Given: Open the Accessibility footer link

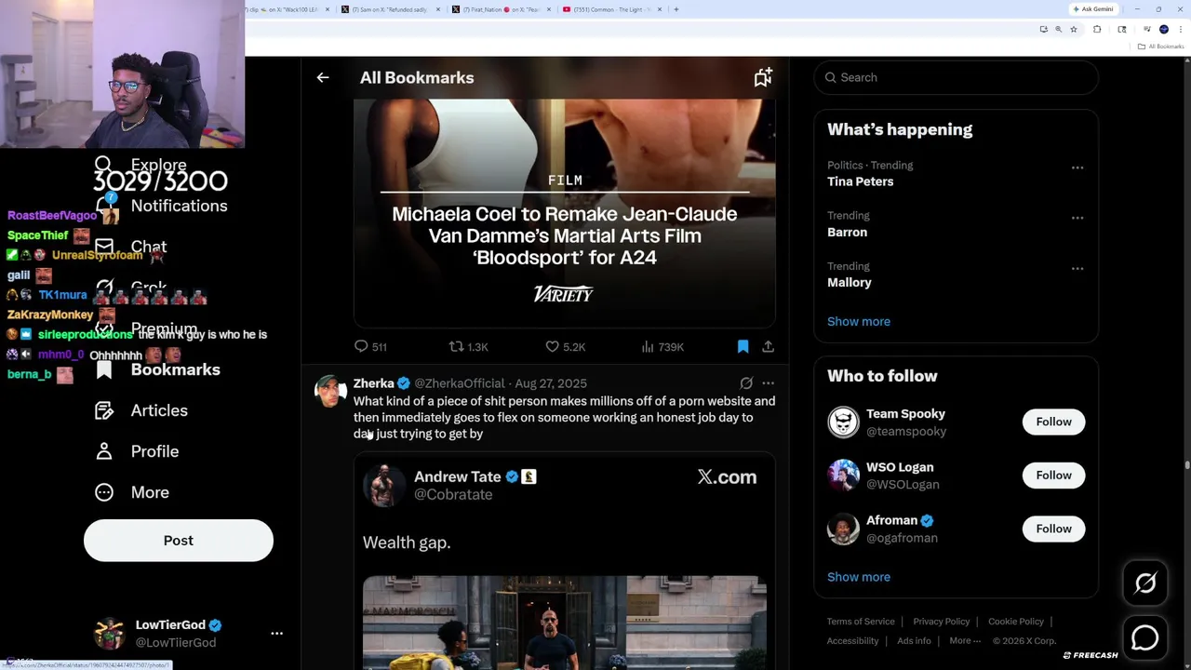Looking at the screenshot, I should (852, 640).
